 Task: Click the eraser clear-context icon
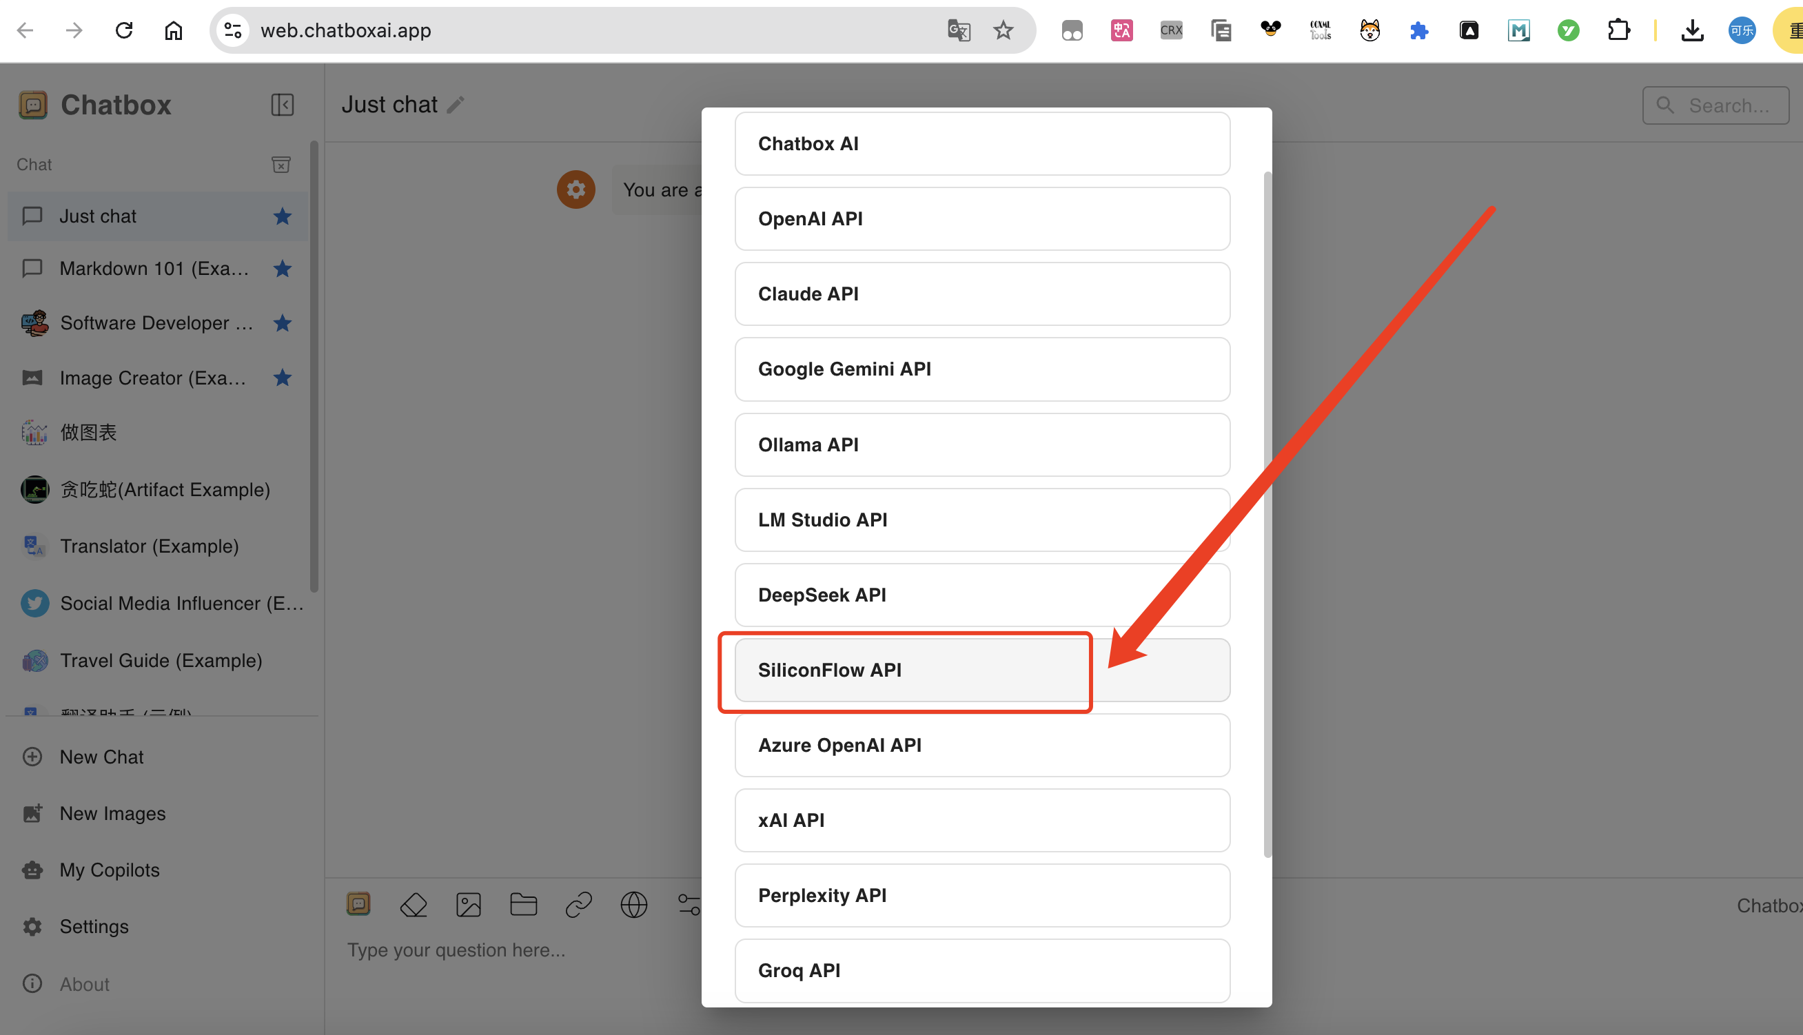413,905
